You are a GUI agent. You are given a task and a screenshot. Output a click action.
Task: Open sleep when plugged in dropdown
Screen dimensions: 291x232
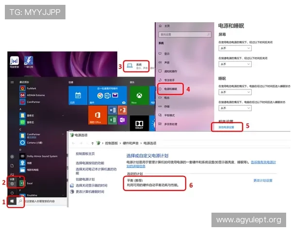click(235, 108)
